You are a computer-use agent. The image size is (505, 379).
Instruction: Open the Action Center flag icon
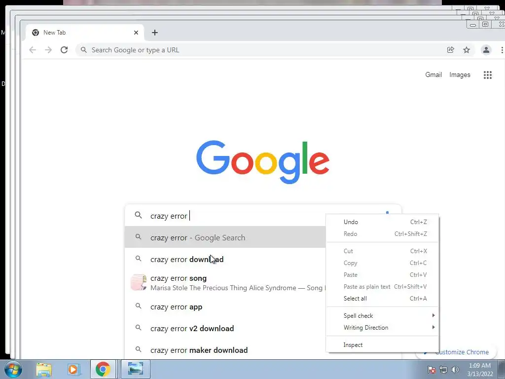pyautogui.click(x=431, y=370)
